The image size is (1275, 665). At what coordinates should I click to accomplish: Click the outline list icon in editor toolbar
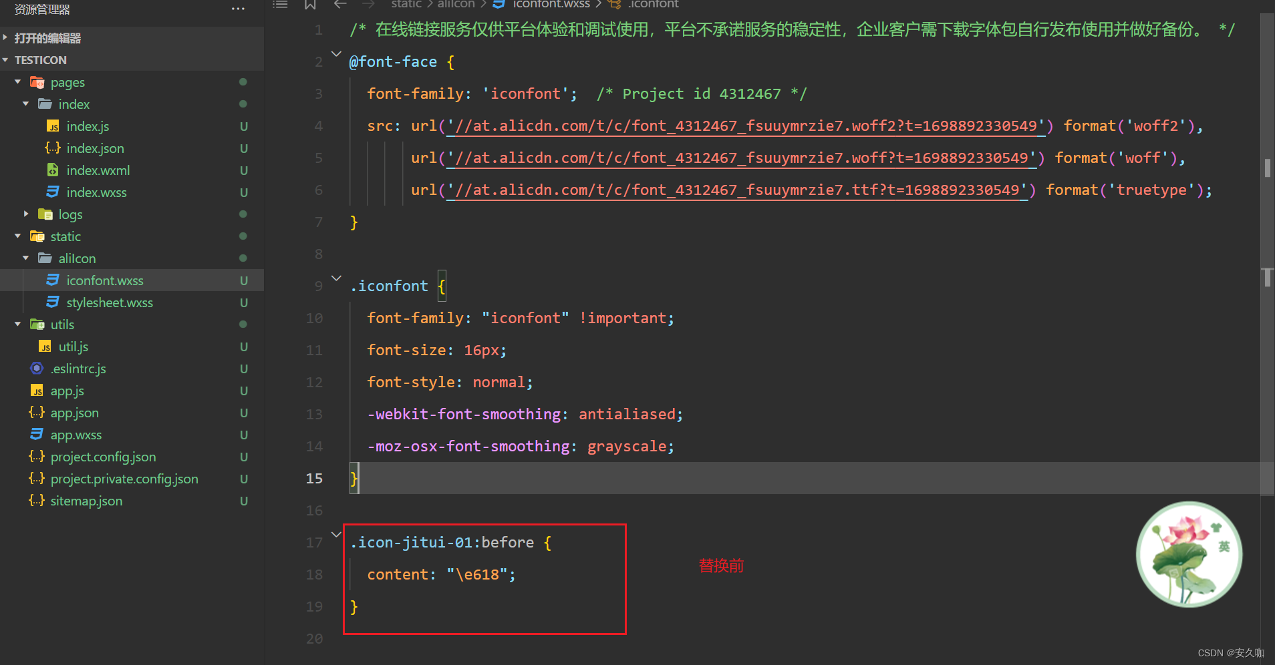(x=280, y=5)
